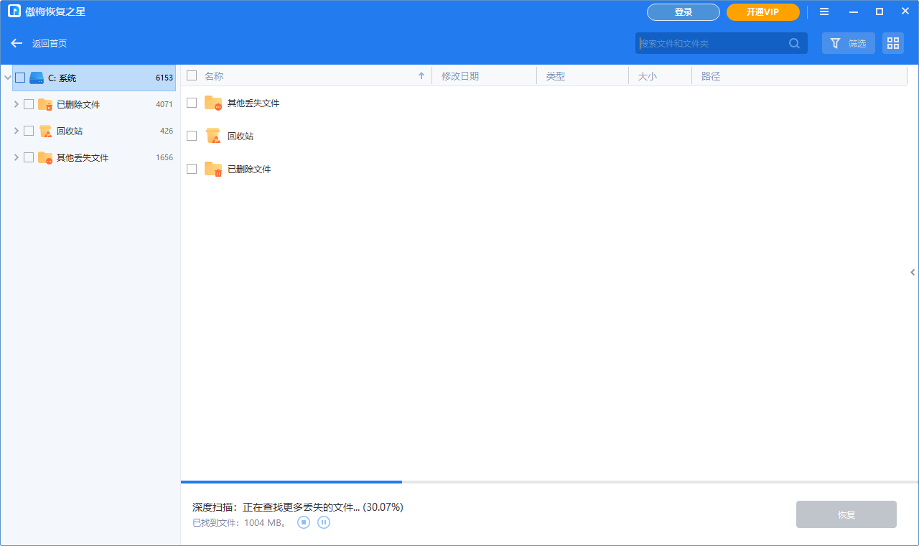
Task: Expand the 已删除文件 tree item
Action: tap(16, 104)
